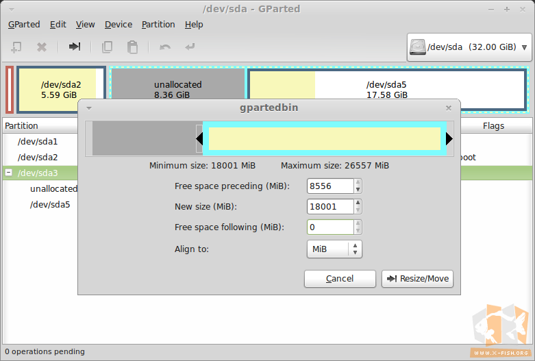Click the 'Maximum size: 26557 MiB' text
Viewport: 535px width, 361px height.
[x=335, y=166]
